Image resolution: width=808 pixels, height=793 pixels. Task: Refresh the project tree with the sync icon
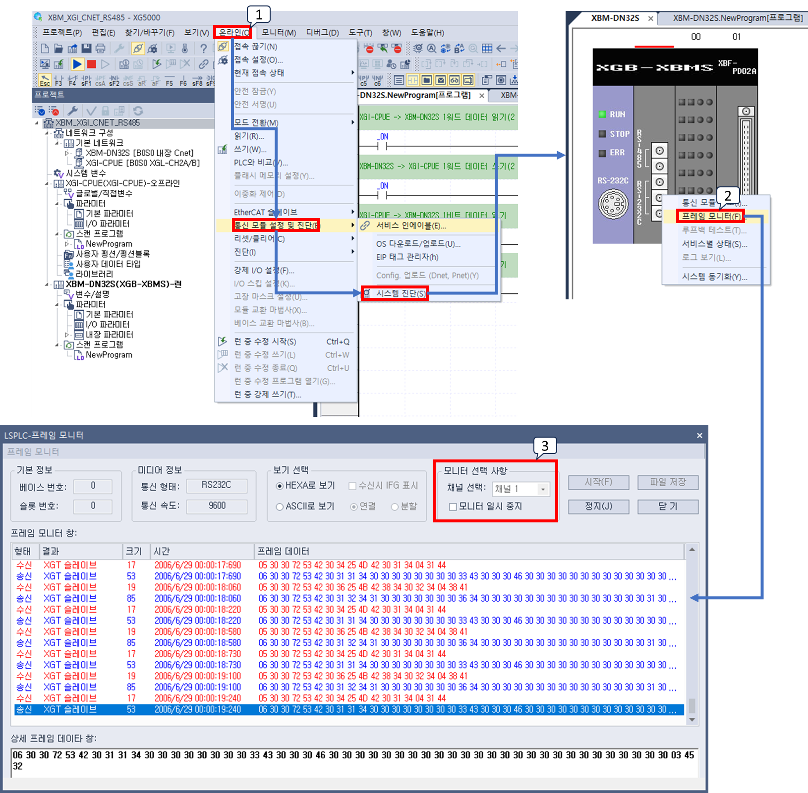[138, 111]
